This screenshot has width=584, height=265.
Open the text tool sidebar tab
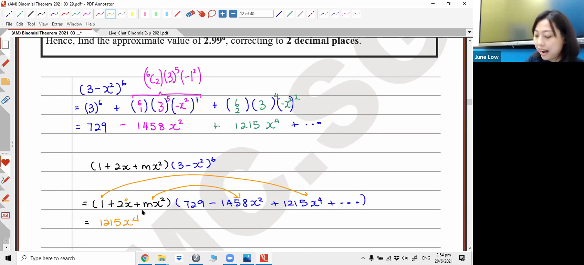[x=5, y=215]
